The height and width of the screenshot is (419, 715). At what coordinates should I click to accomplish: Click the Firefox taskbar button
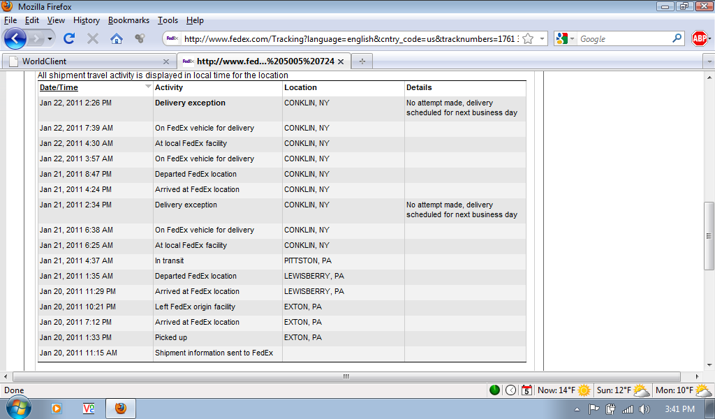point(120,408)
